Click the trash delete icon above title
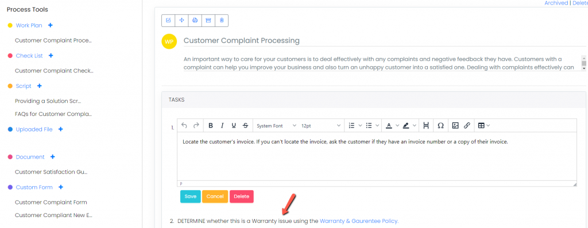The height and width of the screenshot is (228, 588). [x=222, y=20]
